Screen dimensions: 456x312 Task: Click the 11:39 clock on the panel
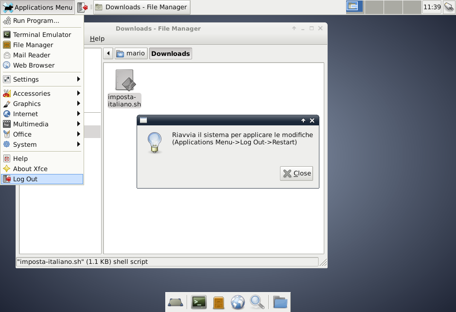432,7
